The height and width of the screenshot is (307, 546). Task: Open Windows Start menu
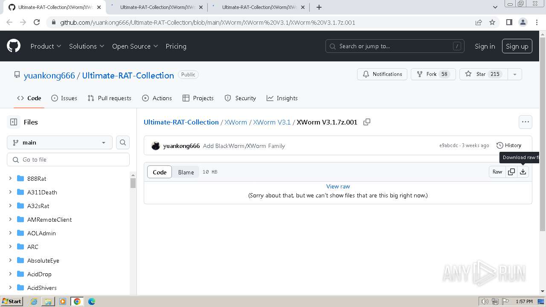(x=12, y=301)
